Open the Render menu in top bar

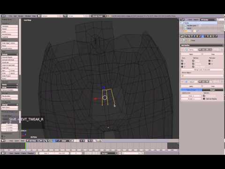pyautogui.click(x=21, y=16)
